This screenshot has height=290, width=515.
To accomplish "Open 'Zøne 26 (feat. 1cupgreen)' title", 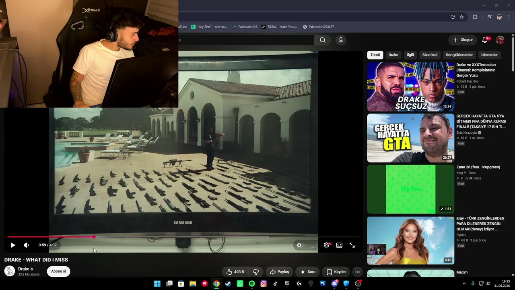I will pyautogui.click(x=478, y=167).
